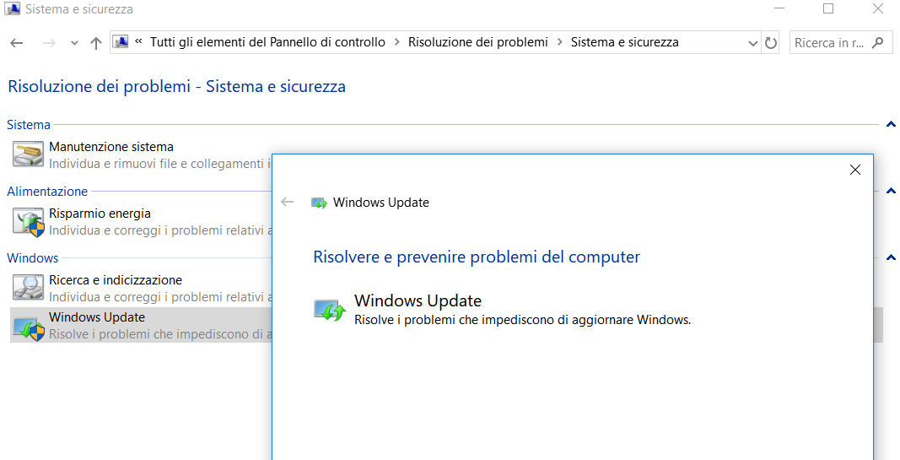Open the address bar history dropdown
This screenshot has height=460, width=900.
pos(753,43)
